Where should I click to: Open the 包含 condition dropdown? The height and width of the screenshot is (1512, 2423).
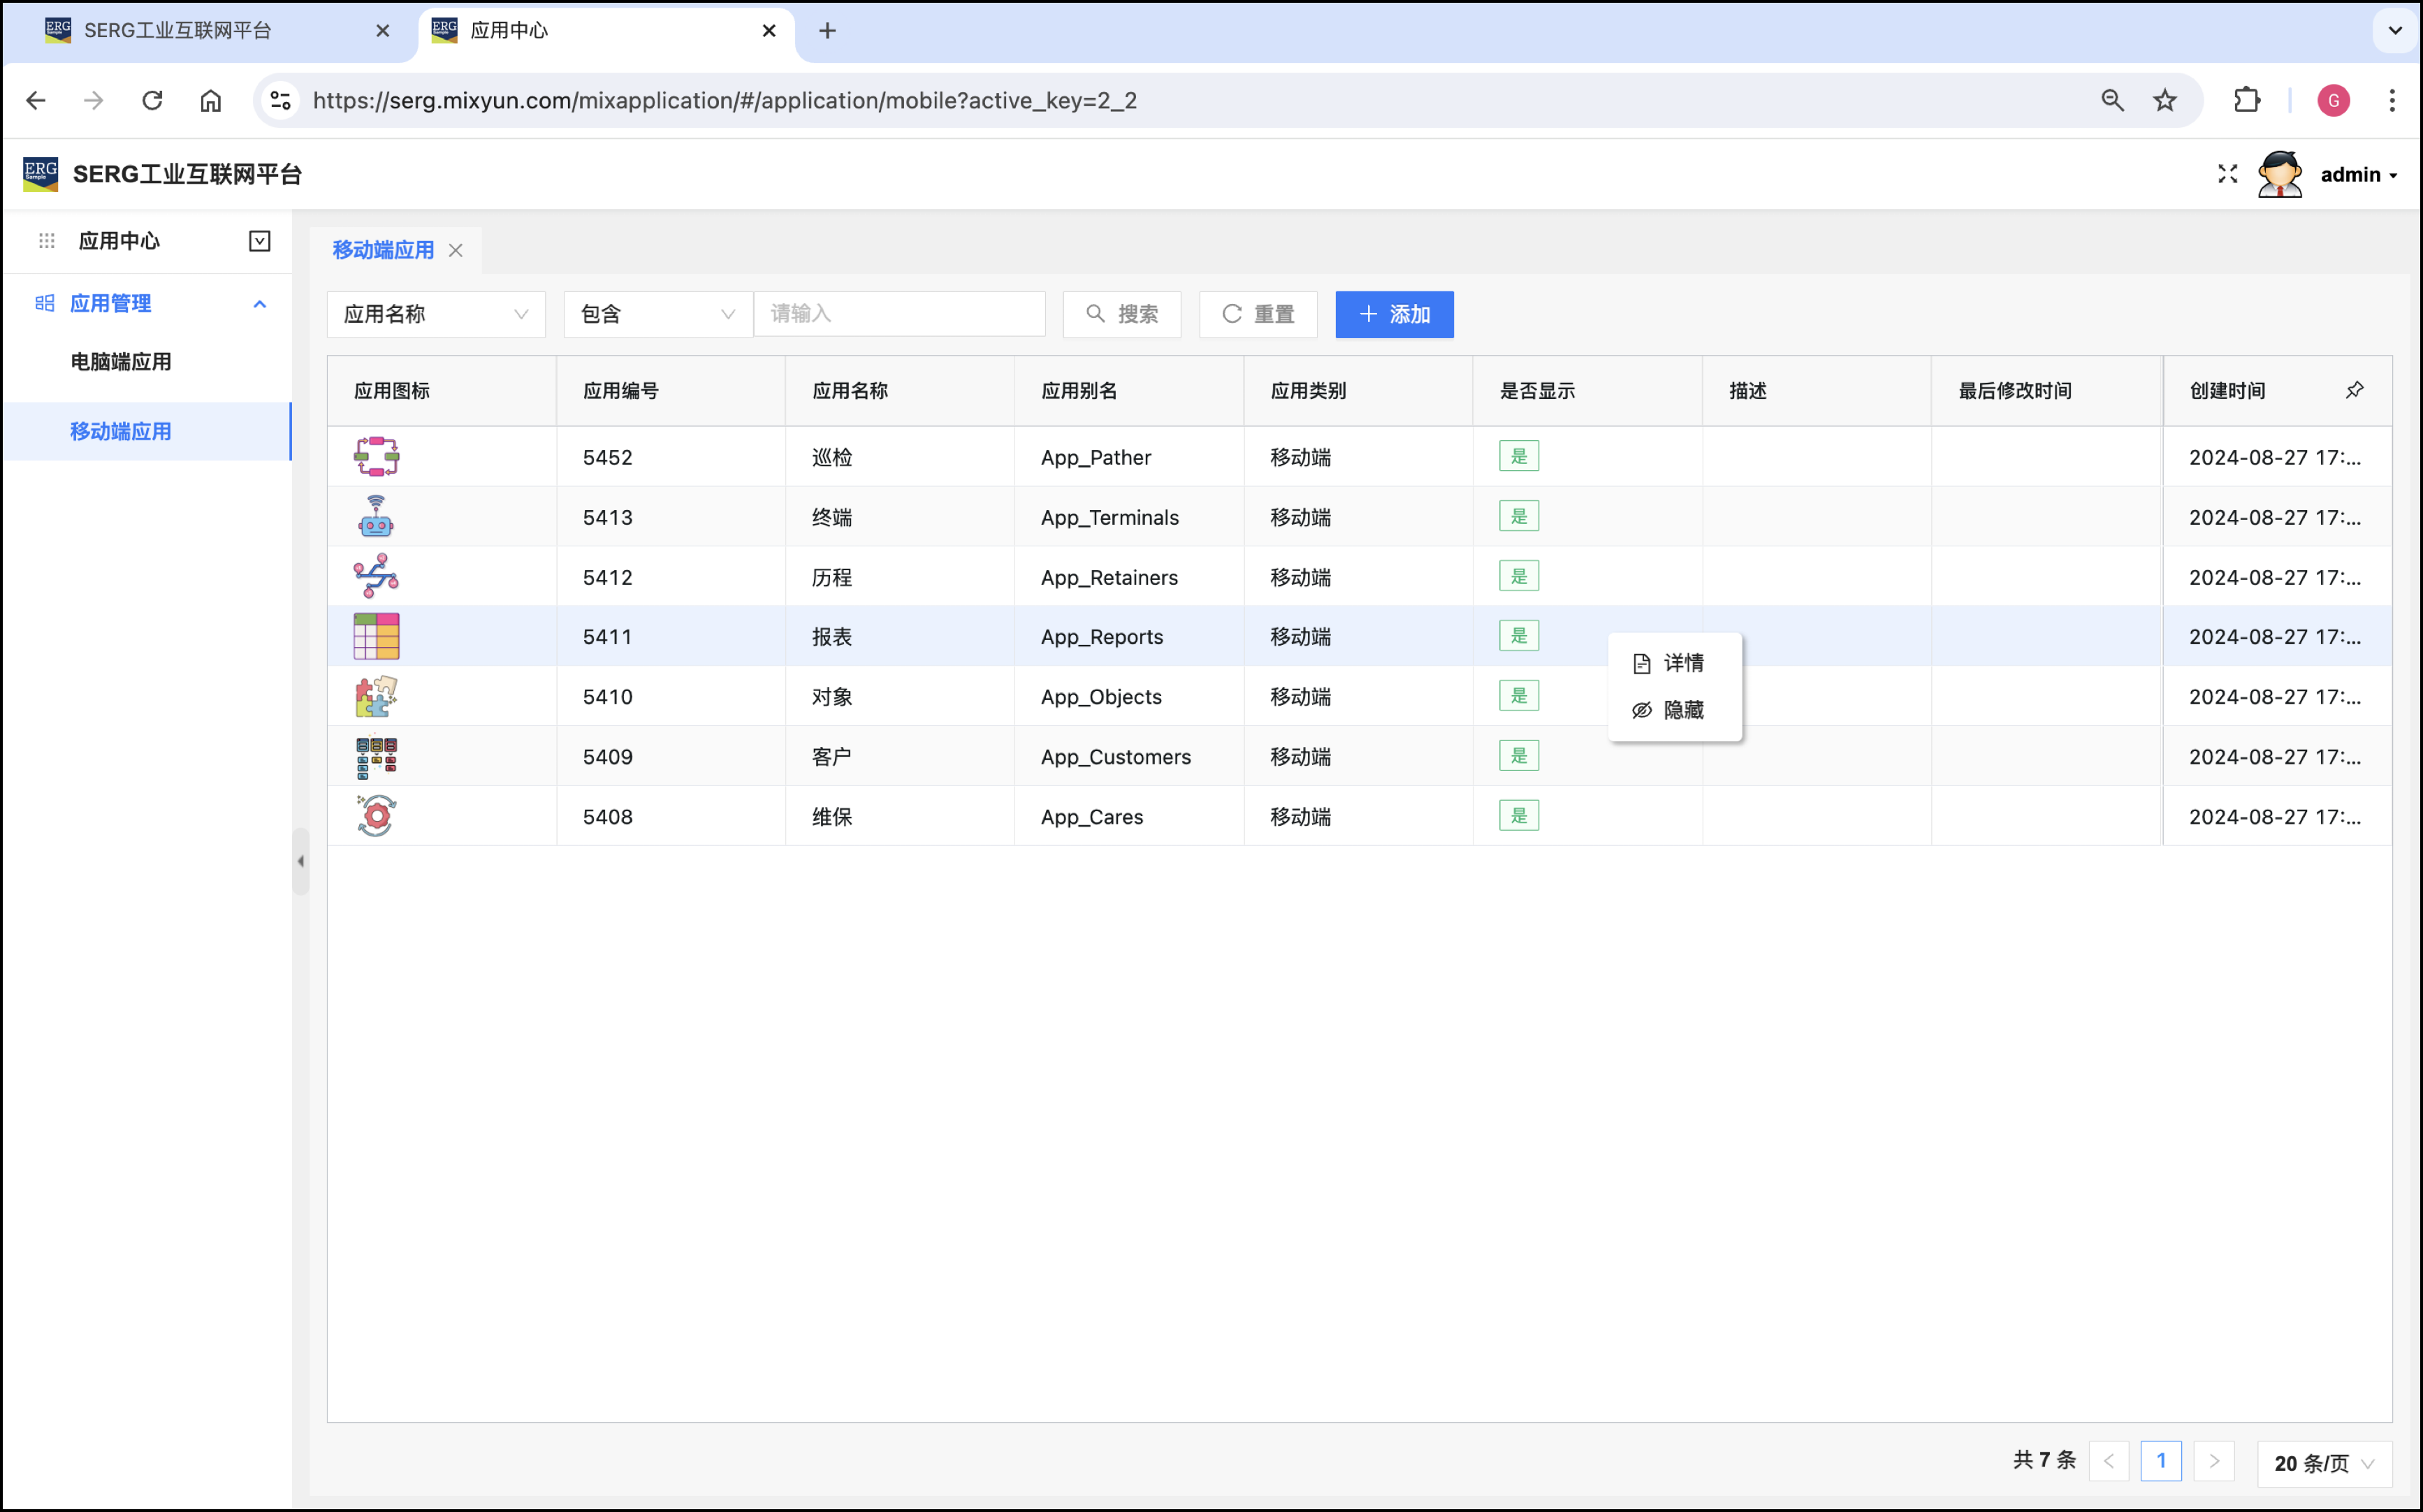click(657, 314)
